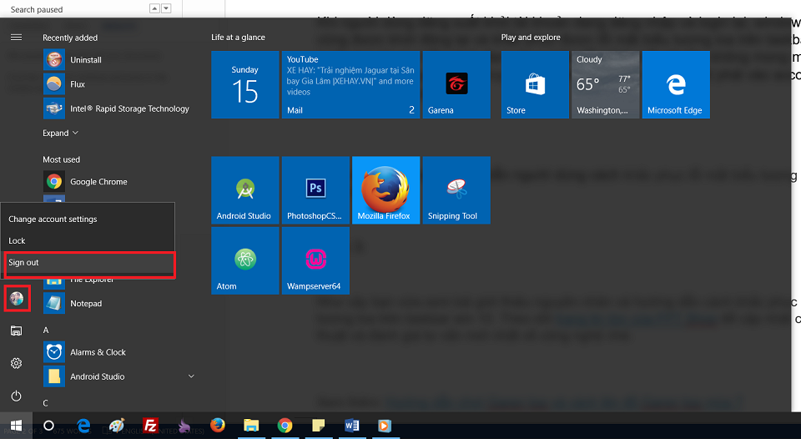Image resolution: width=801 pixels, height=439 pixels.
Task: Open Paint app from taskbar
Action: click(117, 426)
